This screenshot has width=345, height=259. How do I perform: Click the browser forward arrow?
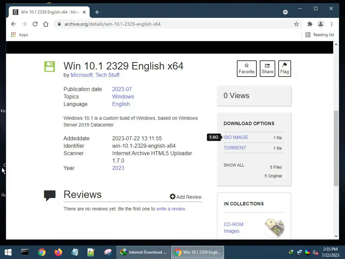[x=24, y=24]
